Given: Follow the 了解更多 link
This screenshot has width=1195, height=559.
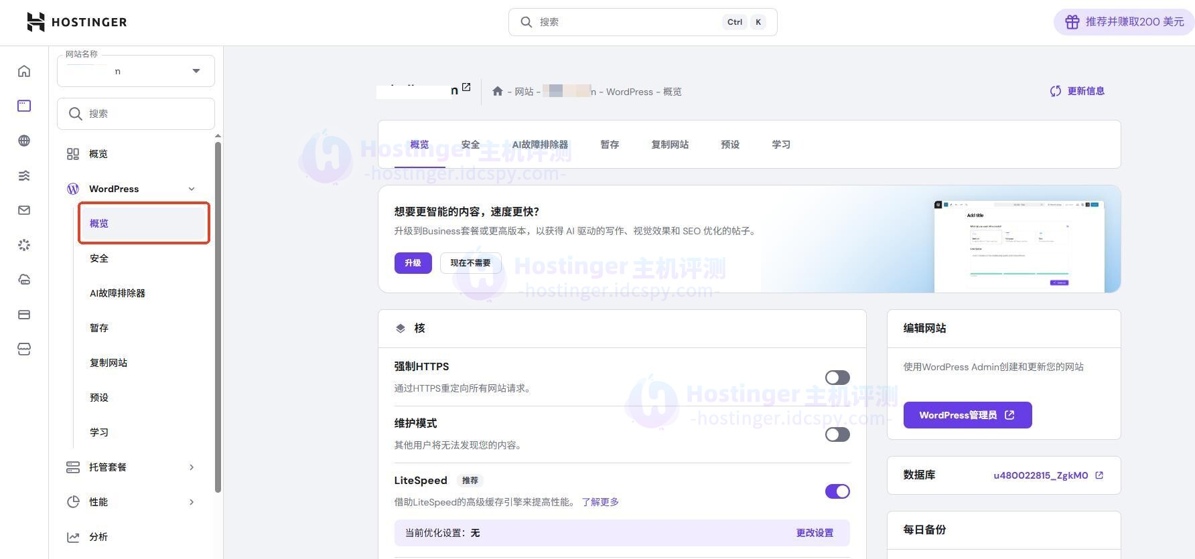Looking at the screenshot, I should tap(600, 502).
